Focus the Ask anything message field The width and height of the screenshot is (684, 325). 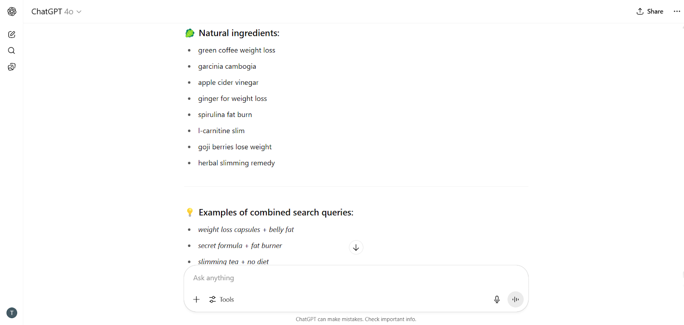342,278
